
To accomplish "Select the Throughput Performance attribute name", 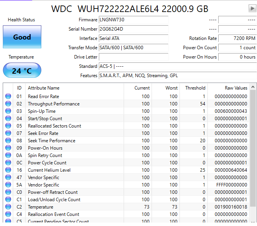I will pos(53,104).
